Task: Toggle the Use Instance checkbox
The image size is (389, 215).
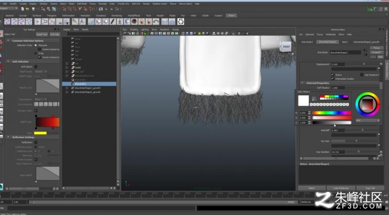Action: click(362, 75)
